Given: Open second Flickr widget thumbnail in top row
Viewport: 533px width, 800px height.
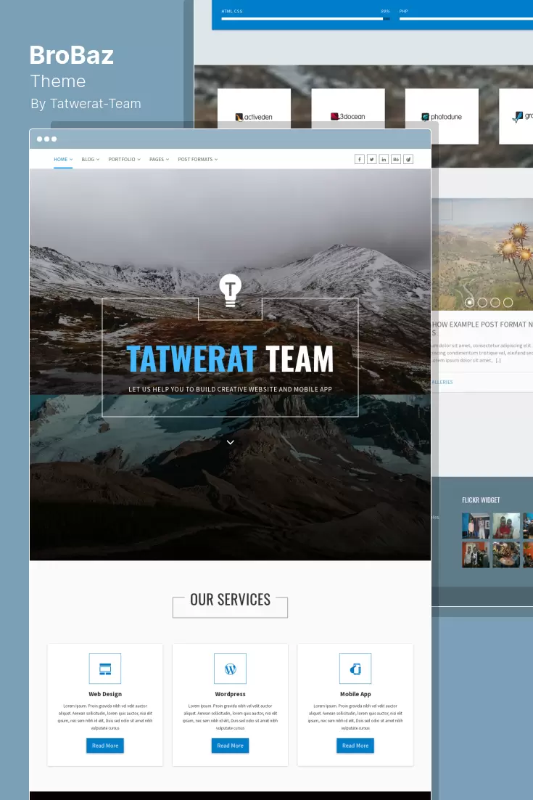Looking at the screenshot, I should pyautogui.click(x=506, y=526).
